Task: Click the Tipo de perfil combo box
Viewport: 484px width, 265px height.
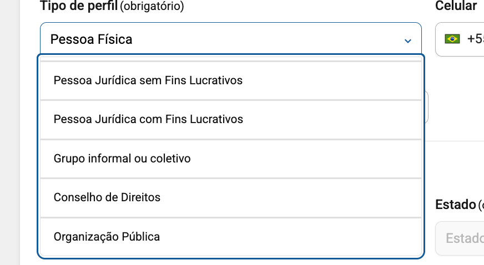Action: [x=222, y=39]
